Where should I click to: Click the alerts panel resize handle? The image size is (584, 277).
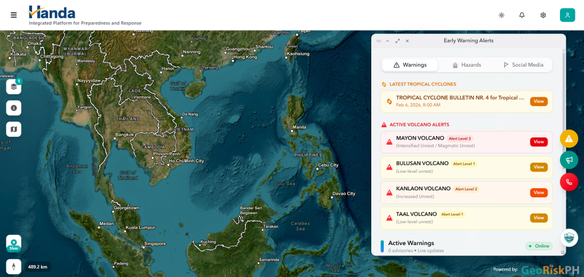coord(563,252)
